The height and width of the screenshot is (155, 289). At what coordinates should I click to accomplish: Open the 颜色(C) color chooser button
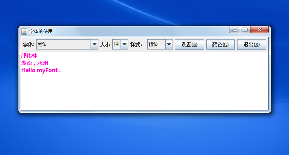coord(221,45)
